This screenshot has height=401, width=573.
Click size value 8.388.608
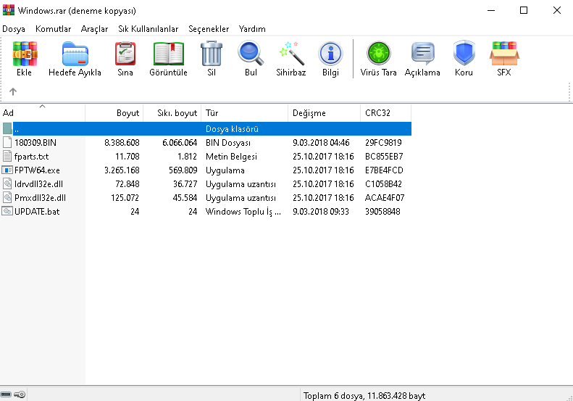[x=122, y=142]
